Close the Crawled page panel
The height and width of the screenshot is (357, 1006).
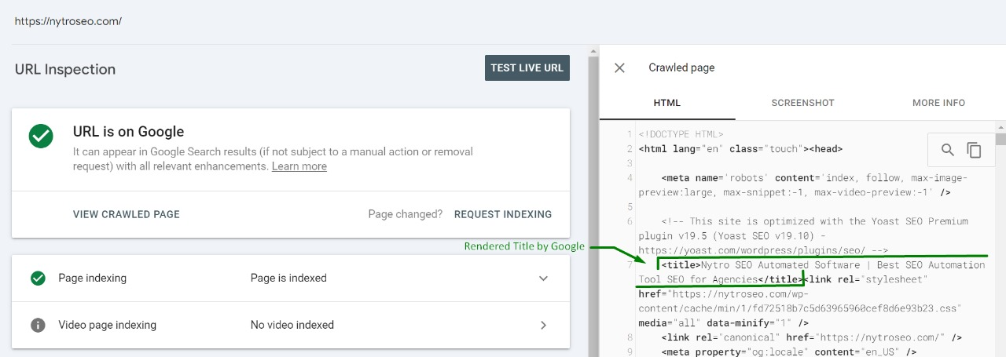click(619, 67)
